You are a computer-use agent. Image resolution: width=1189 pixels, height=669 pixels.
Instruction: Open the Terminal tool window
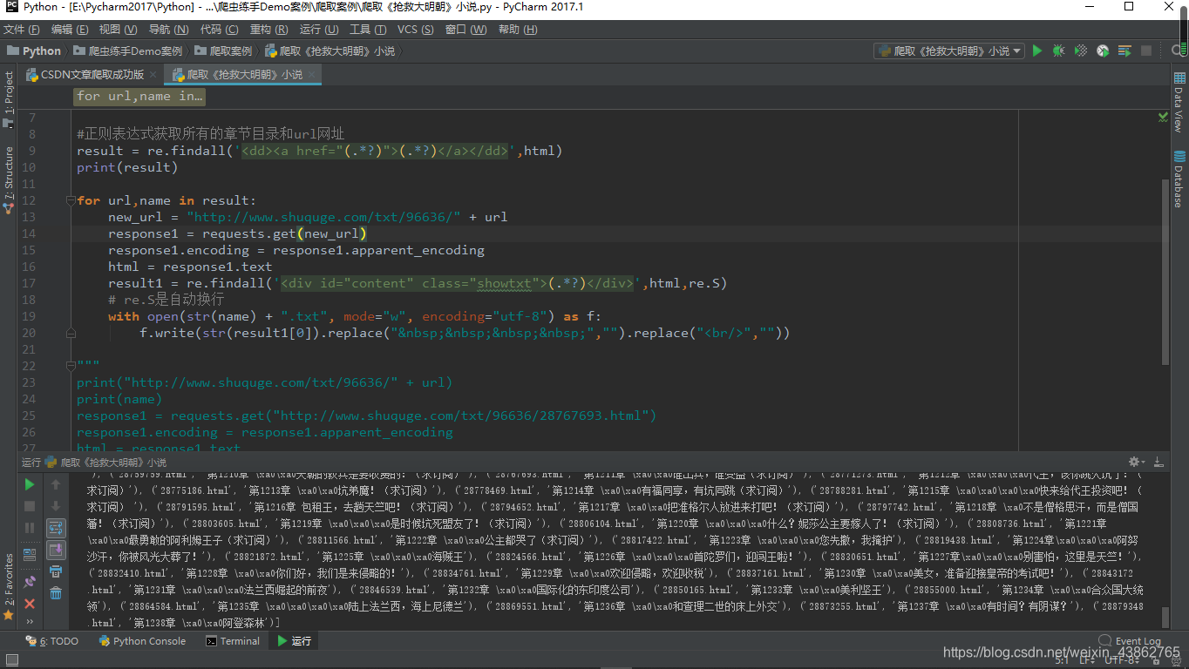coord(233,641)
